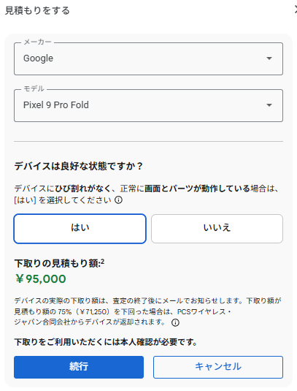Select はい for good device condition
297x391 pixels.
(80, 229)
